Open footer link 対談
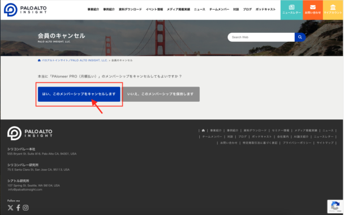Viewport: 344px width, 215px height. [230, 137]
